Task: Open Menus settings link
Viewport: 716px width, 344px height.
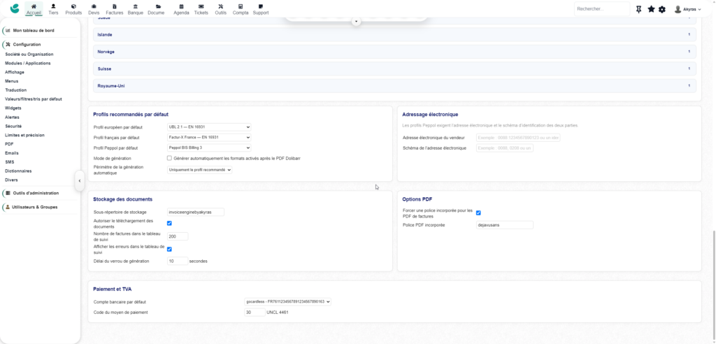Action: coord(12,81)
